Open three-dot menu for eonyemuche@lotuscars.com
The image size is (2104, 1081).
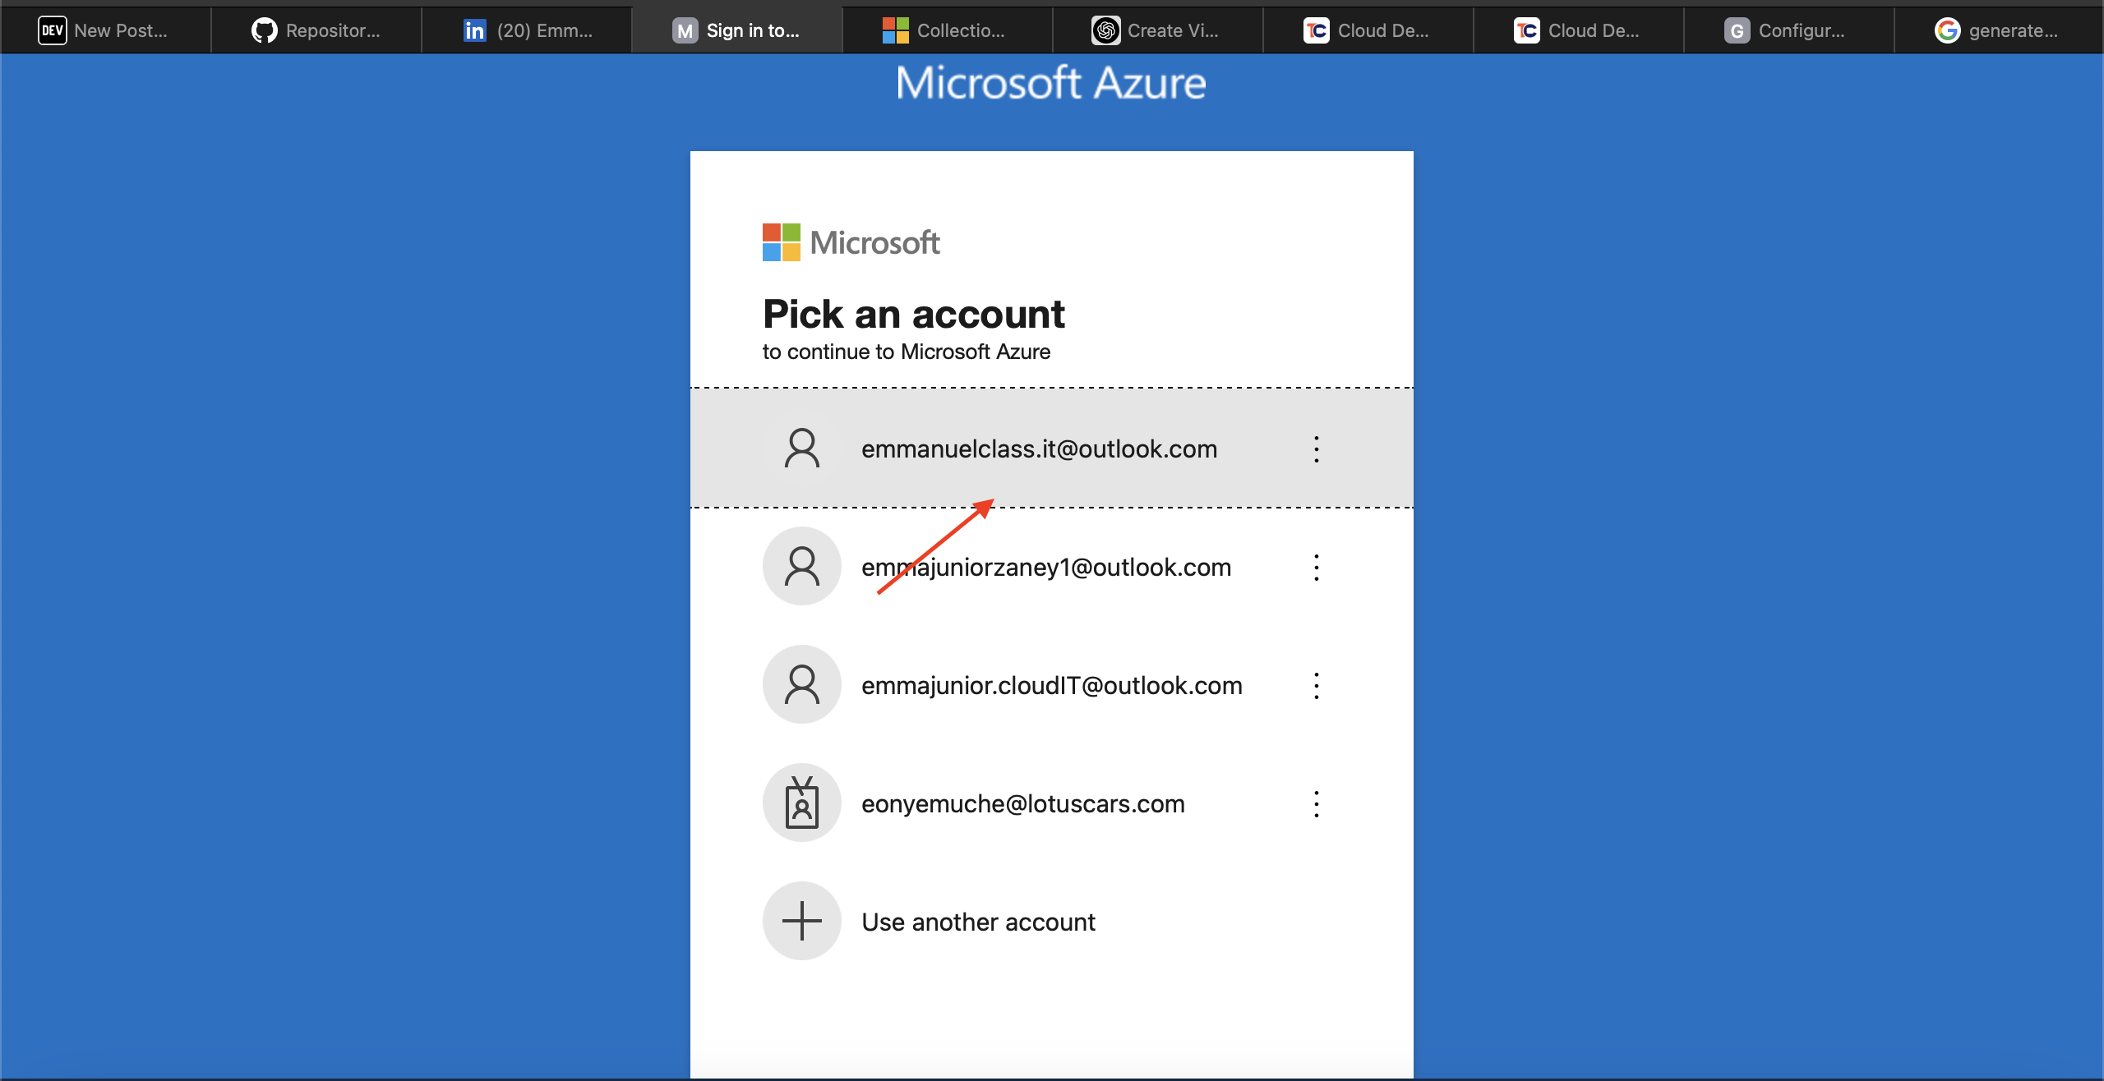[1317, 803]
